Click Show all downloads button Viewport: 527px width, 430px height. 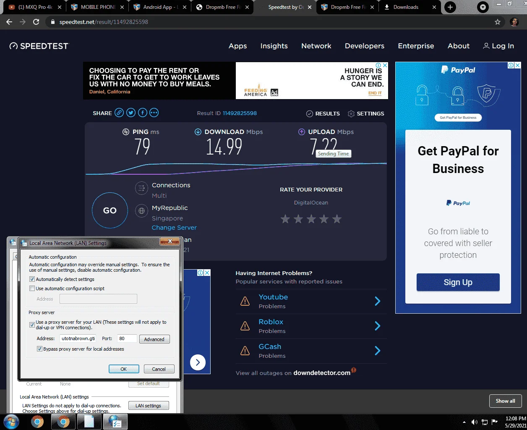point(505,401)
